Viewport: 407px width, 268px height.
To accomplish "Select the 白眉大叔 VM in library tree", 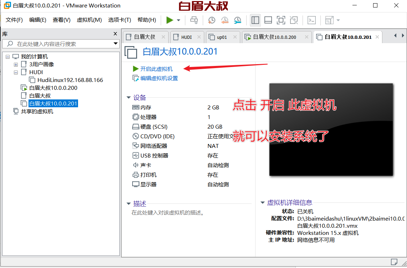I will 40,96.
